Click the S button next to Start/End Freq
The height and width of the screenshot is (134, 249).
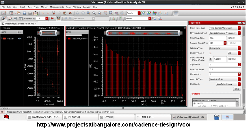(x=211, y=59)
